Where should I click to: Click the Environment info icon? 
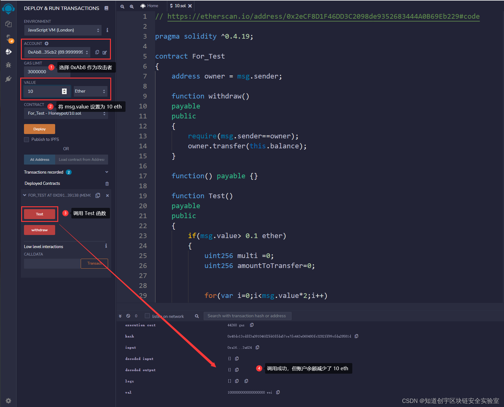(x=107, y=30)
